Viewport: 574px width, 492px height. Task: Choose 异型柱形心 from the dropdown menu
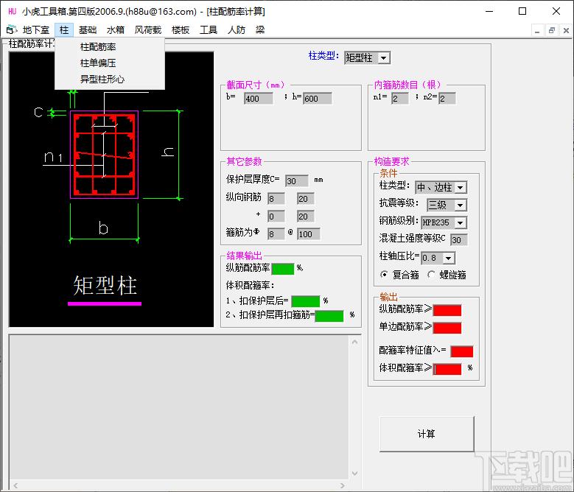pos(110,79)
